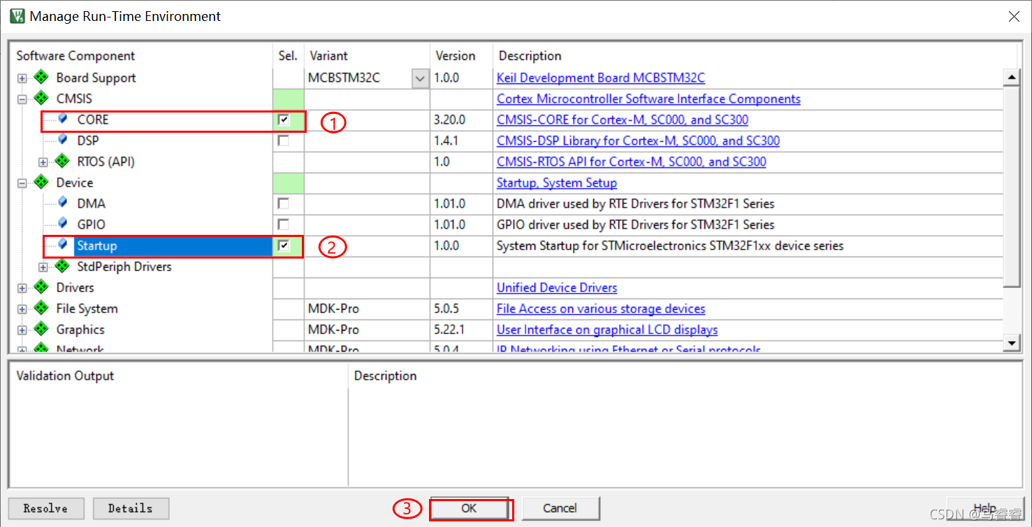
Task: Click version 5.22.1 in Graphics row
Action: click(x=451, y=329)
